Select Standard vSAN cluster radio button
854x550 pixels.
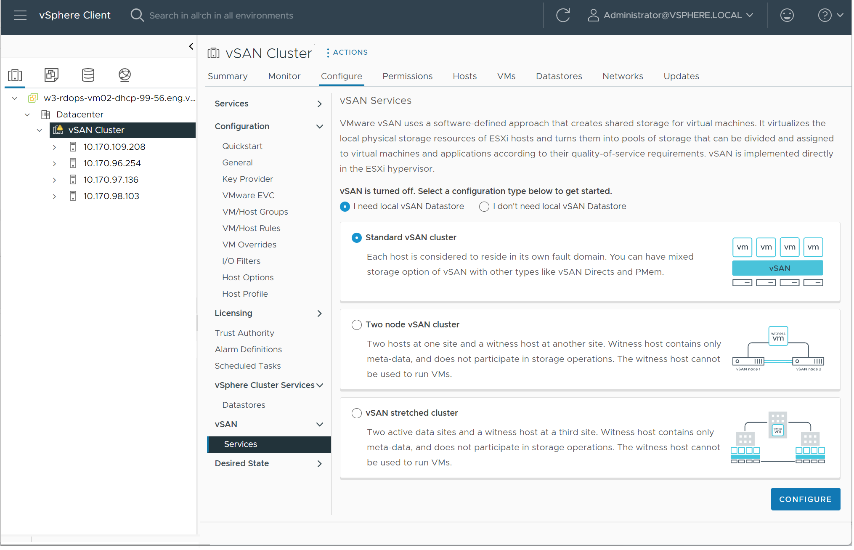point(356,237)
